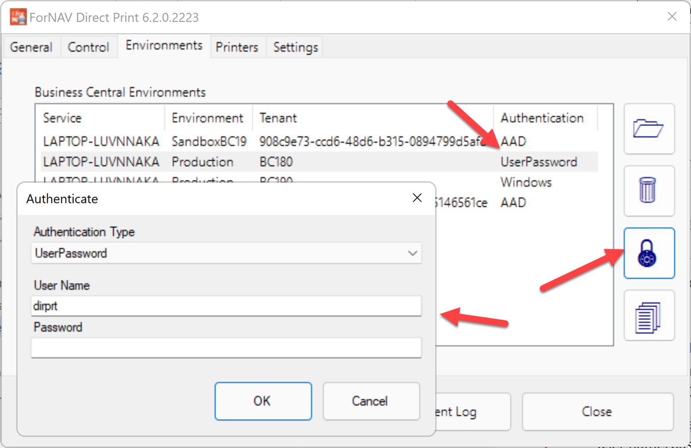Focus the User Name field
691x448 pixels.
(x=226, y=306)
